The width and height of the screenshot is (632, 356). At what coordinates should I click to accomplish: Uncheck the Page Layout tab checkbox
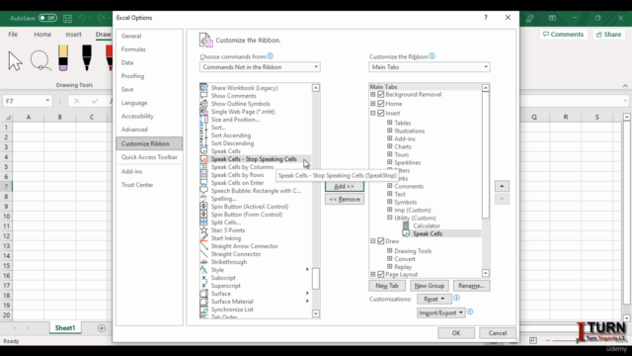pyautogui.click(x=381, y=275)
